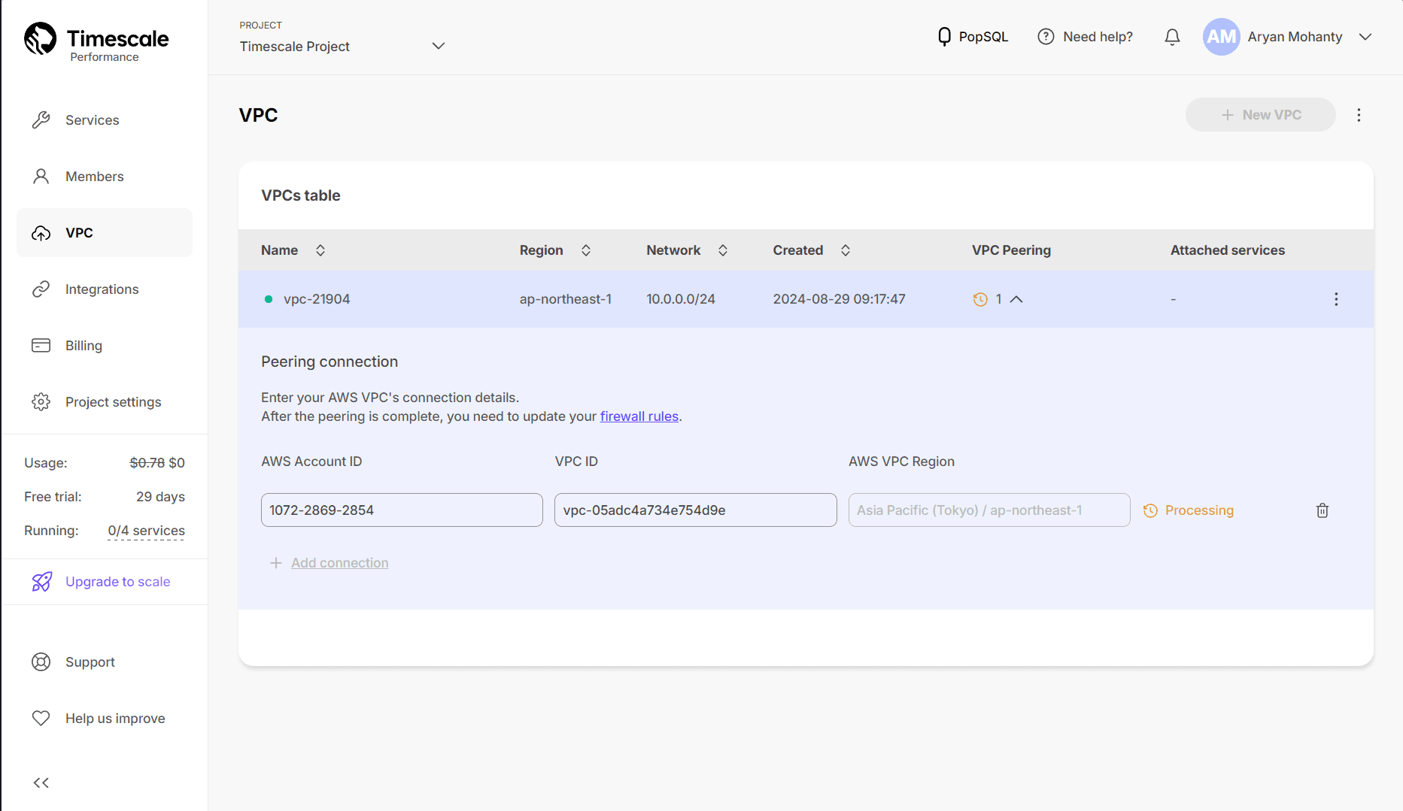The width and height of the screenshot is (1403, 811).
Task: Open notifications with the bell icon
Action: pyautogui.click(x=1172, y=36)
